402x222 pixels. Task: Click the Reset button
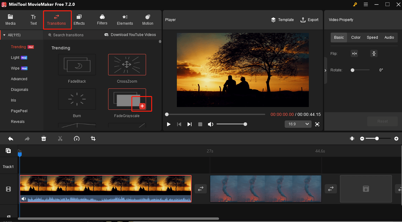click(382, 121)
